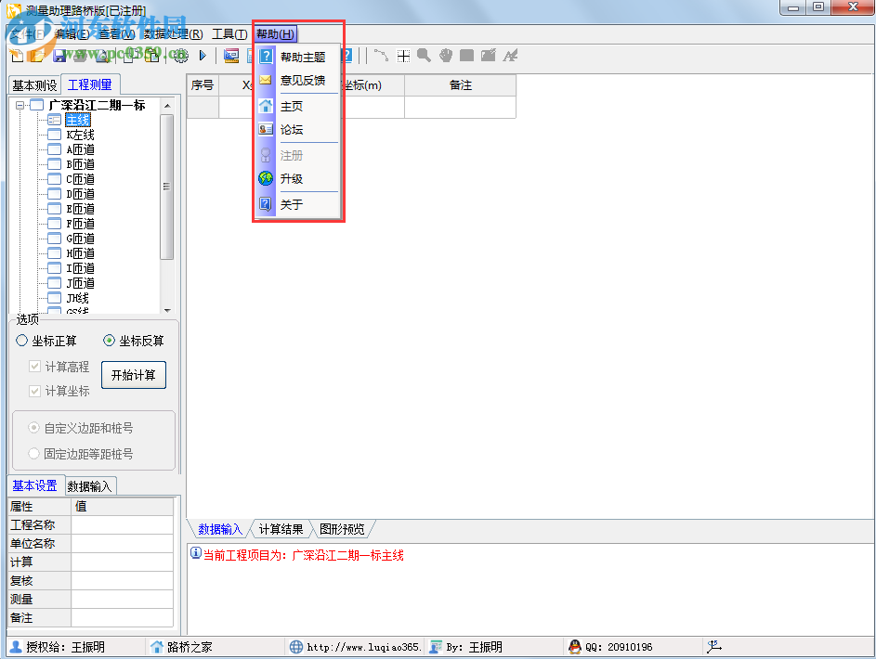The width and height of the screenshot is (876, 659).
Task: Click the 序号 column header
Action: click(x=203, y=85)
